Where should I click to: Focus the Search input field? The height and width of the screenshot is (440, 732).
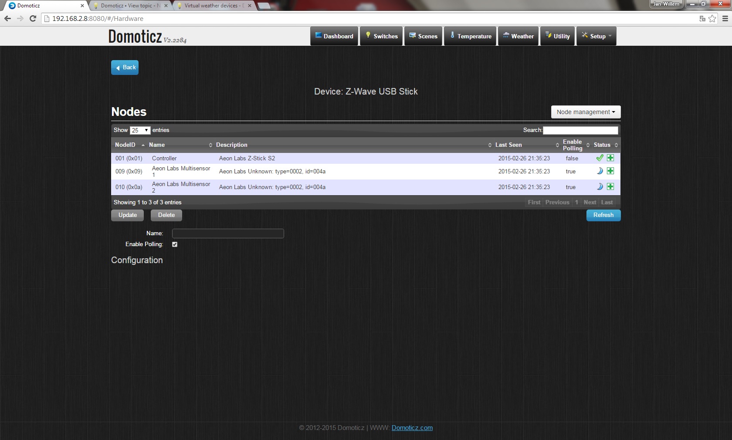point(580,130)
